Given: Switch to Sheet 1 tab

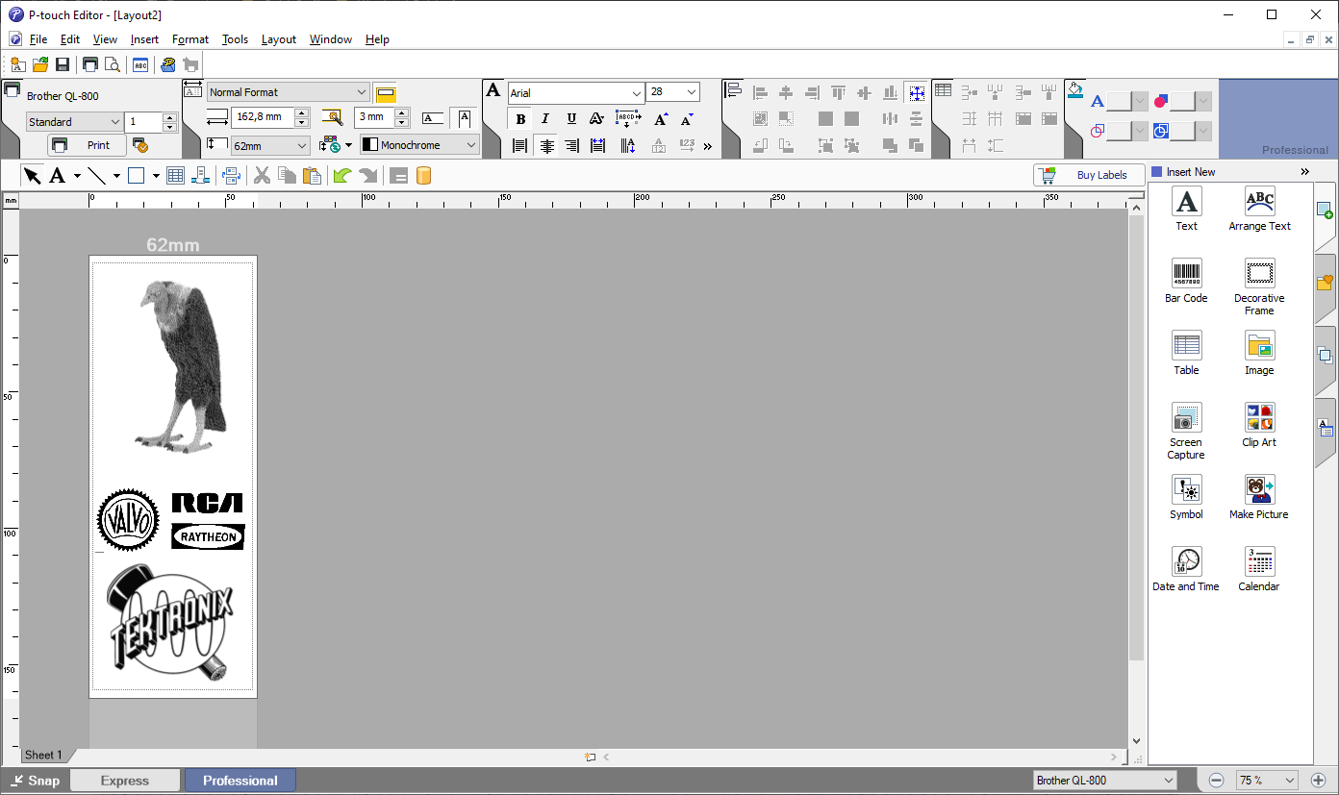Looking at the screenshot, I should click(43, 756).
